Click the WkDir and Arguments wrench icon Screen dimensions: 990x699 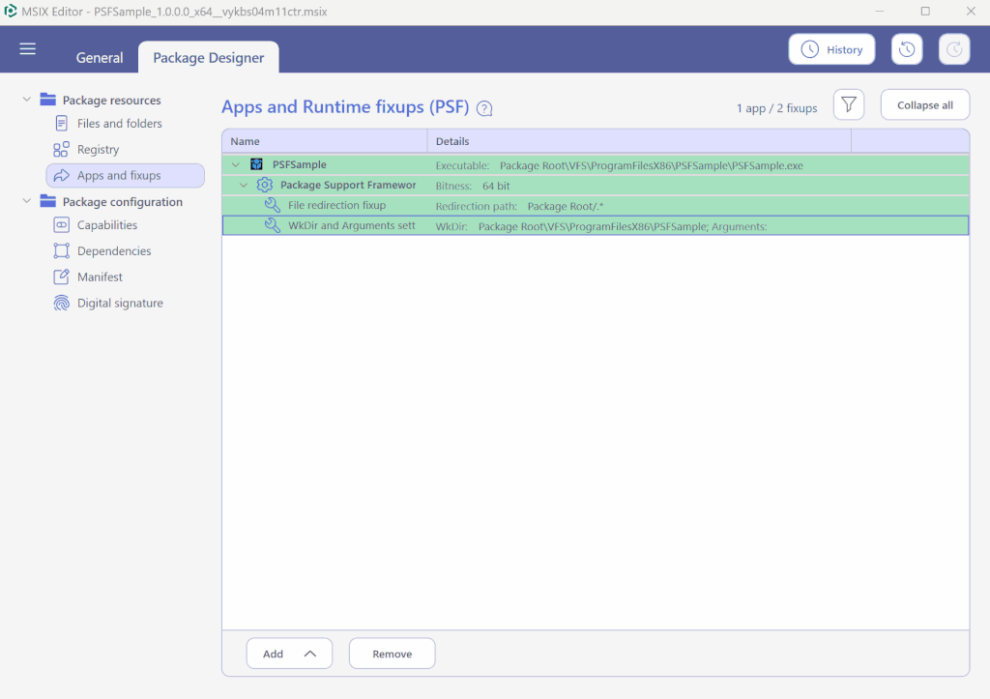point(272,225)
